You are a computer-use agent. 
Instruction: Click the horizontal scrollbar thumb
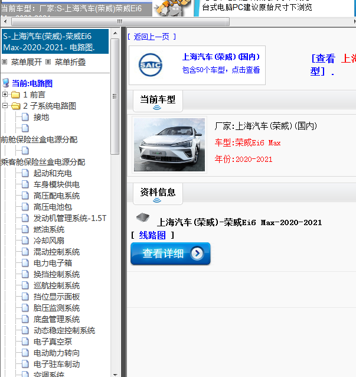(120, 22)
